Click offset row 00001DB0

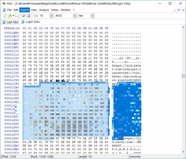12,149
